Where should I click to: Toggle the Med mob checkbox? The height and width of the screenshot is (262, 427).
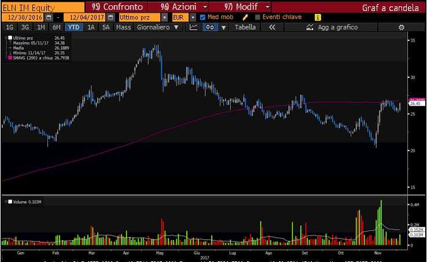coord(203,17)
